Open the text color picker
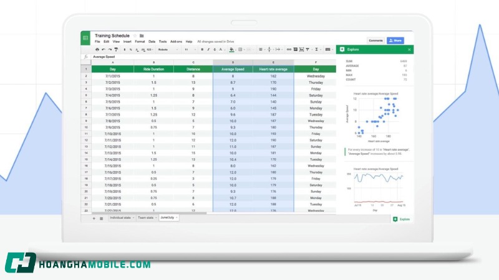 point(221,50)
